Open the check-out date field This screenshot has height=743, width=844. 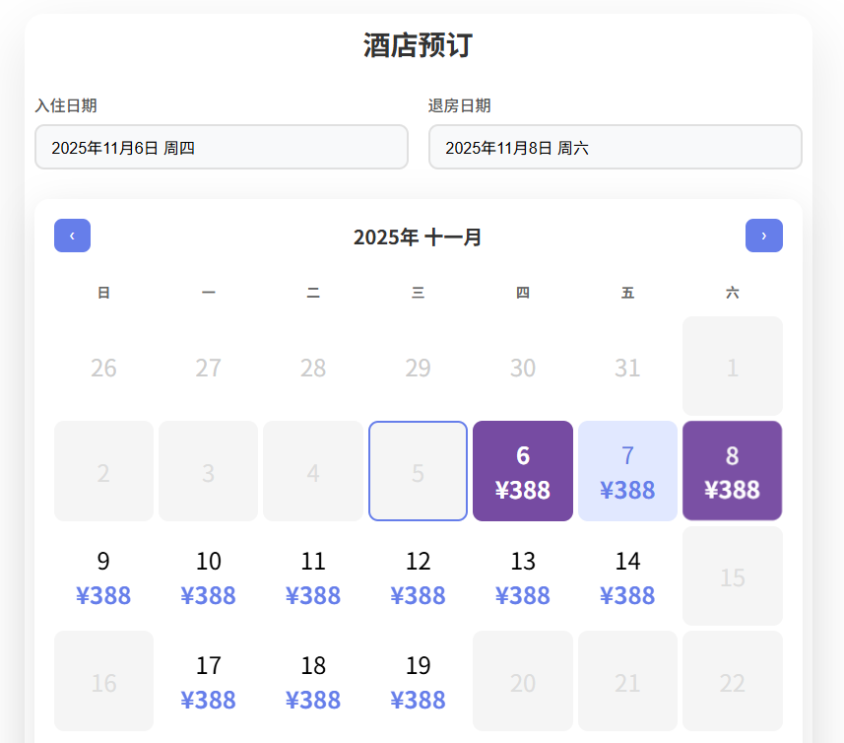click(x=616, y=147)
